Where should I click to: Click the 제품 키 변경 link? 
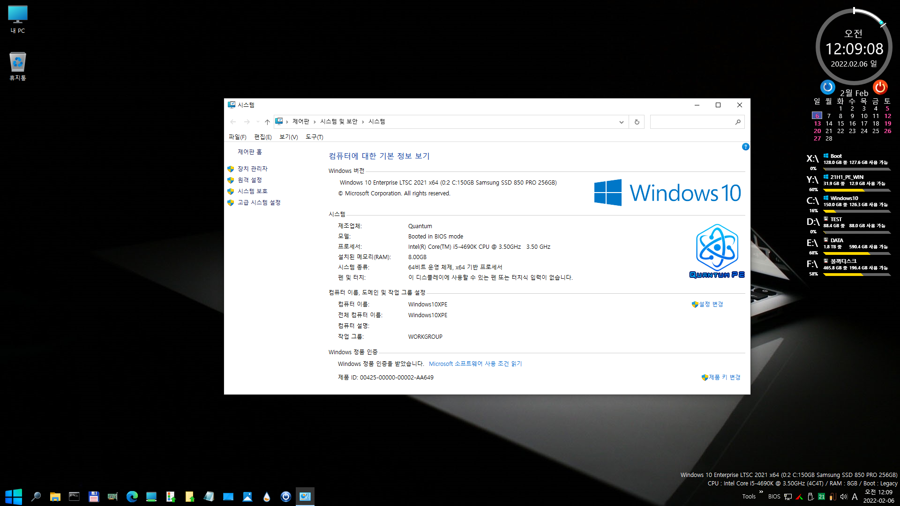[724, 378]
